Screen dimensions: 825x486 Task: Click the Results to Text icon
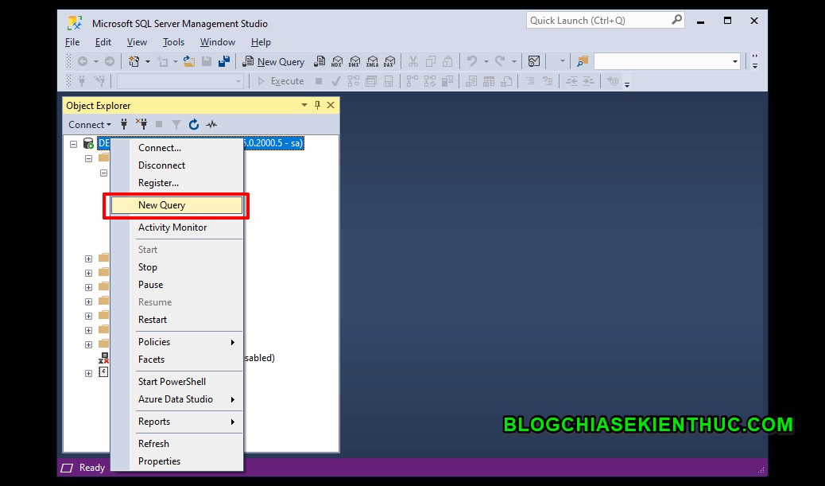[471, 81]
